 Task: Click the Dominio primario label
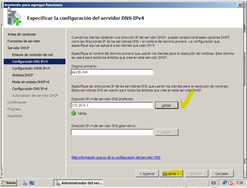tap(84, 66)
